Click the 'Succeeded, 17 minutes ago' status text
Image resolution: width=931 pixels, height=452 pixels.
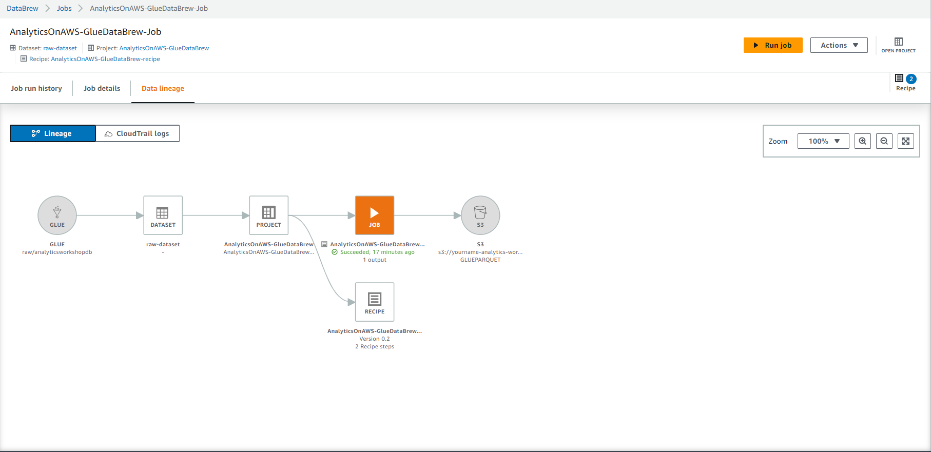[x=377, y=252]
